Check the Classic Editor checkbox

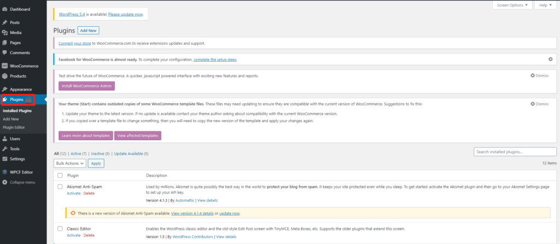60,229
